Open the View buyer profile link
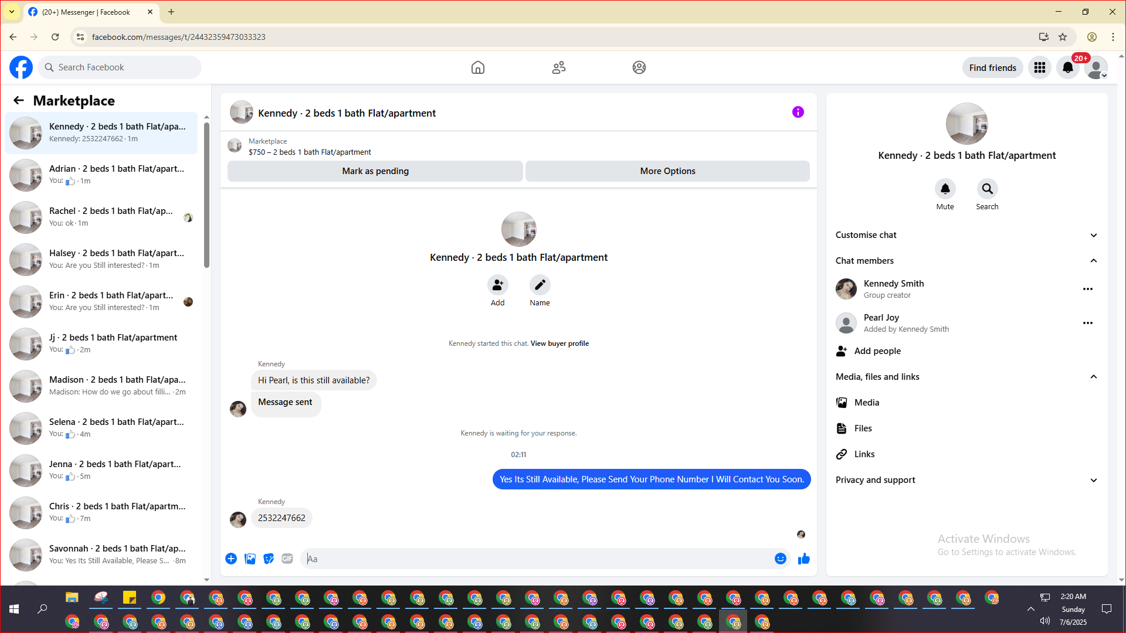The width and height of the screenshot is (1126, 633). click(x=559, y=343)
